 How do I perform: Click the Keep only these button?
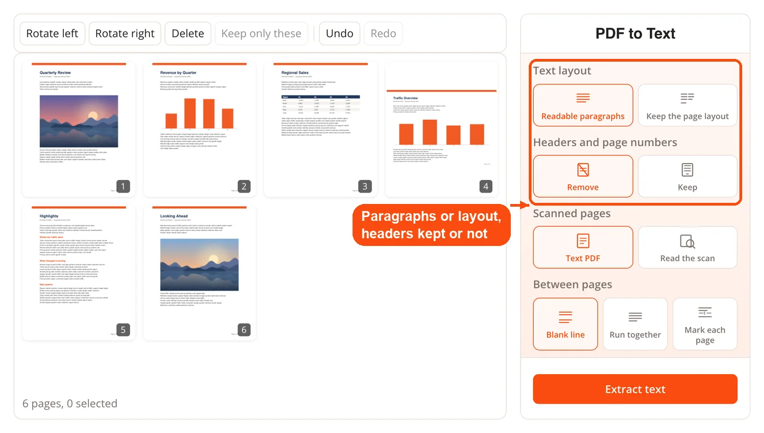pyautogui.click(x=261, y=33)
